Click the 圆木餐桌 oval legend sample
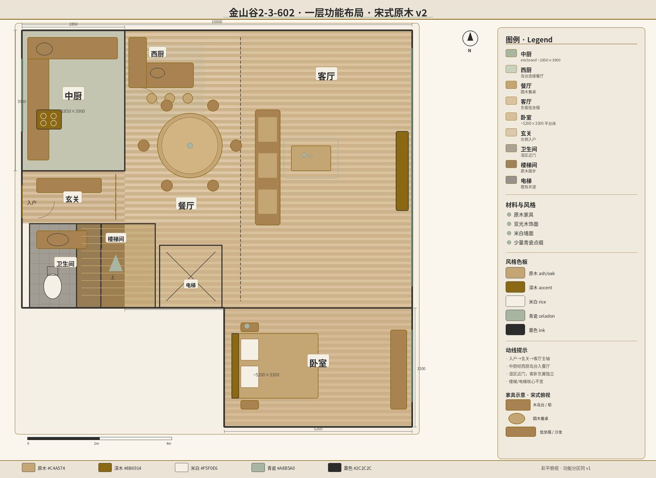The width and height of the screenshot is (656, 478). (516, 418)
